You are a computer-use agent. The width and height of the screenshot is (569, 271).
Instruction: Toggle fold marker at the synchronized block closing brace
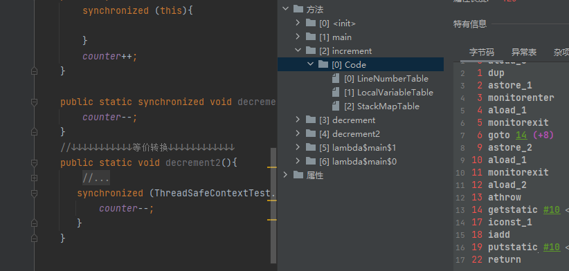click(34, 223)
